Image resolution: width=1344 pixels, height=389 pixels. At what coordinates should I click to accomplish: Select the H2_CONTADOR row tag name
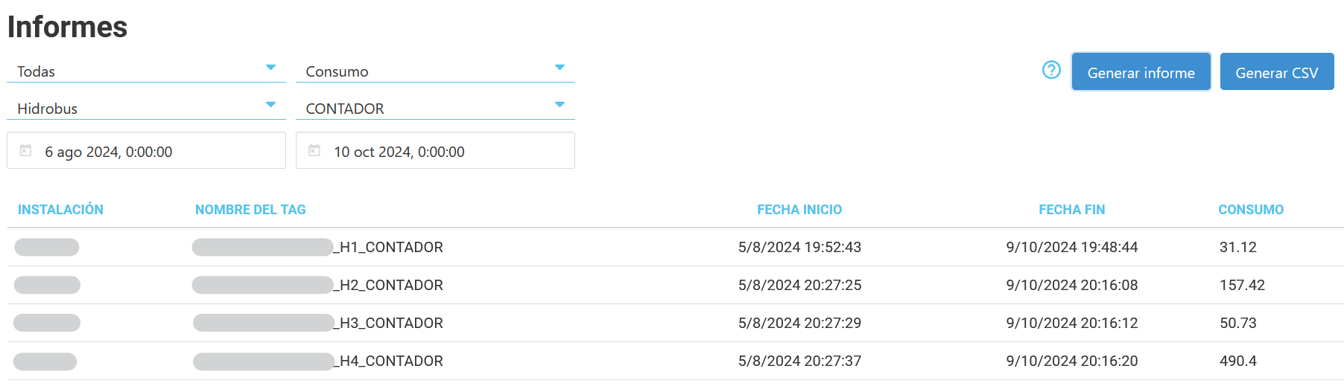coord(390,285)
